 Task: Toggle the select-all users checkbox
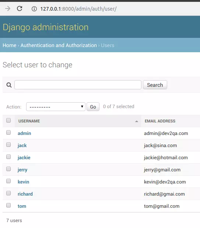pos(8,120)
